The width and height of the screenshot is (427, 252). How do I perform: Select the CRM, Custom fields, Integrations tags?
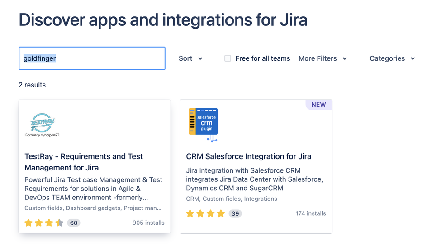point(231,199)
